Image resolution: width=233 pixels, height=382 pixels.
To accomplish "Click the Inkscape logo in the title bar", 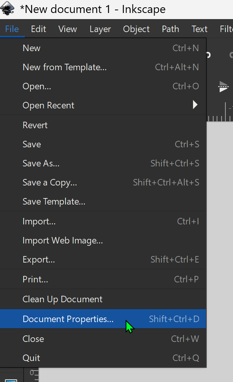I will coord(8,8).
